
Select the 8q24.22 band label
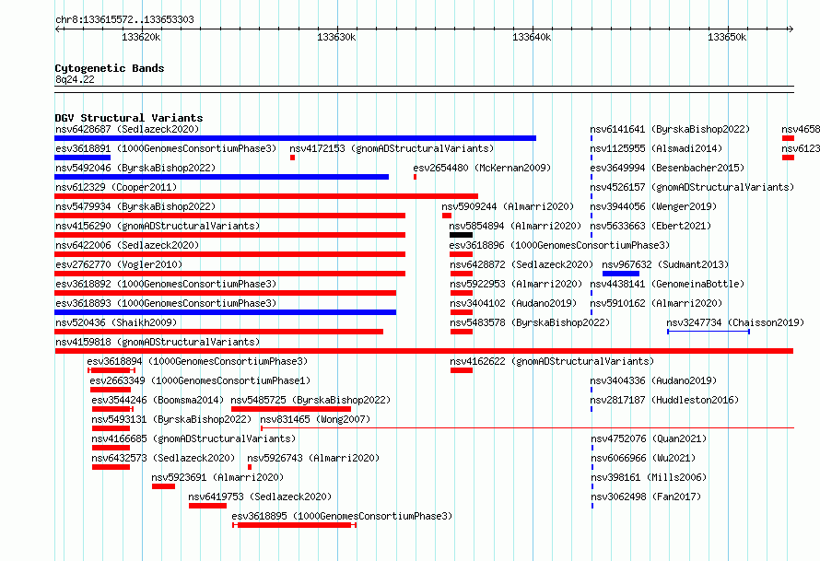pyautogui.click(x=75, y=79)
